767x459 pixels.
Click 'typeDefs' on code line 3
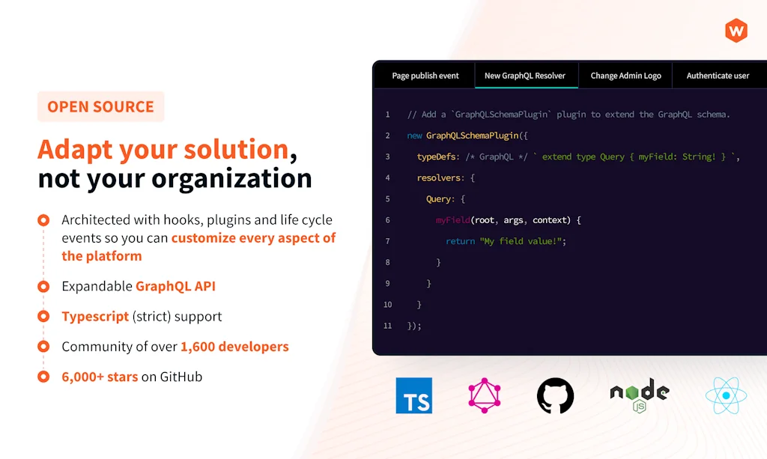(x=436, y=157)
